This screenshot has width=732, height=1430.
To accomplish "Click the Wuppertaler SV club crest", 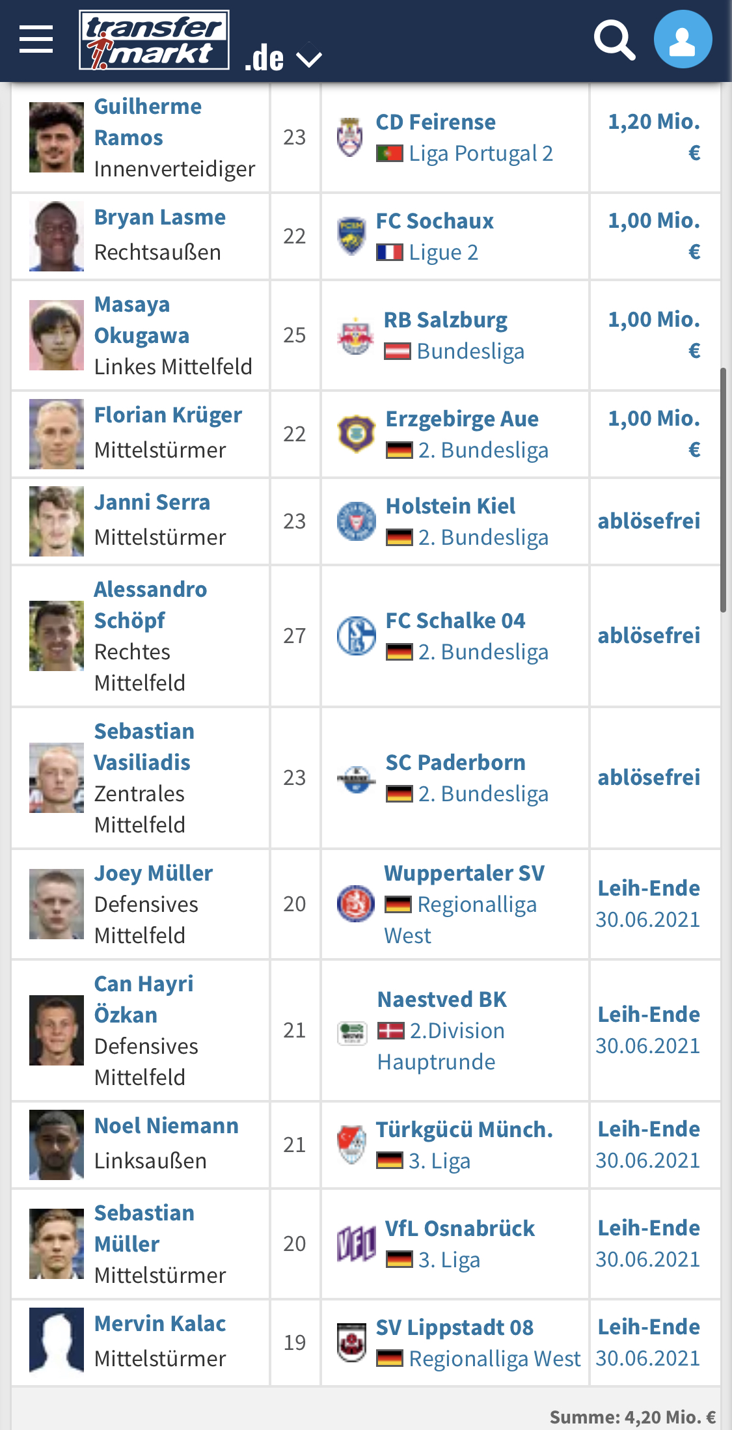I will [356, 904].
